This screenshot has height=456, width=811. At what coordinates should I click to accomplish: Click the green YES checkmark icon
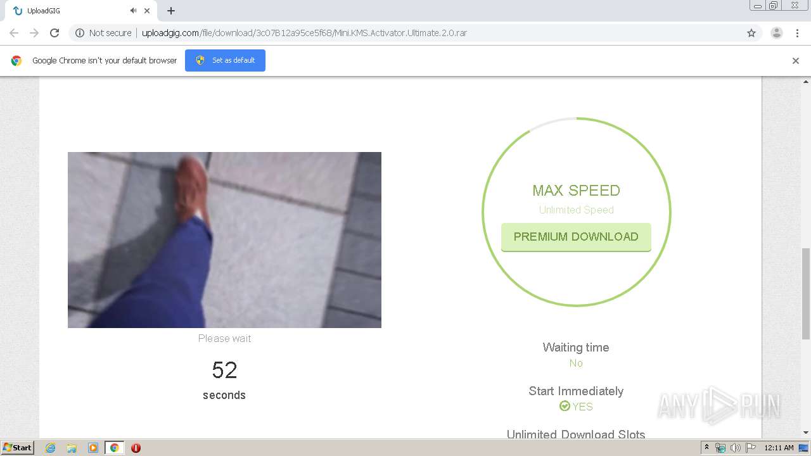pos(565,406)
